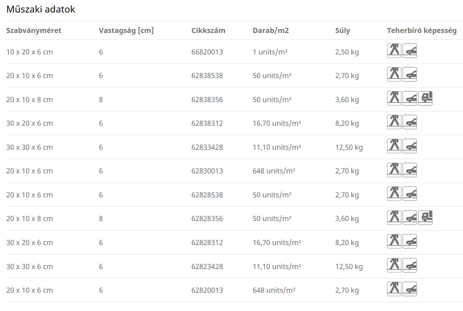Click the truck icon in row 62828356
The image size is (463, 311).
click(425, 217)
